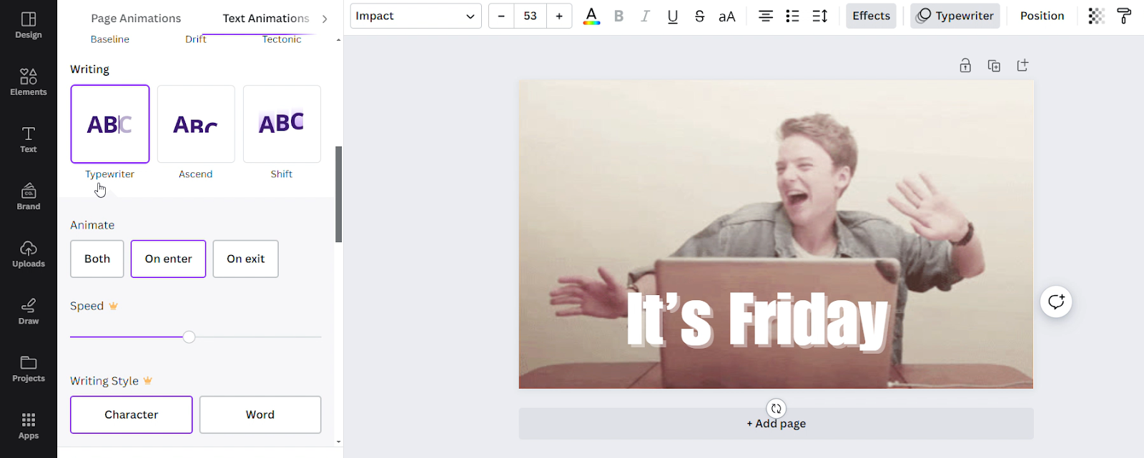This screenshot has height=458, width=1144.
Task: Click the Add page button
Action: pos(776,424)
